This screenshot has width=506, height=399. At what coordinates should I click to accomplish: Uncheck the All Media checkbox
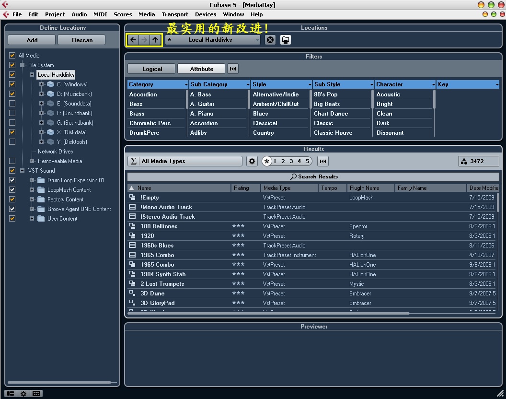pos(12,55)
